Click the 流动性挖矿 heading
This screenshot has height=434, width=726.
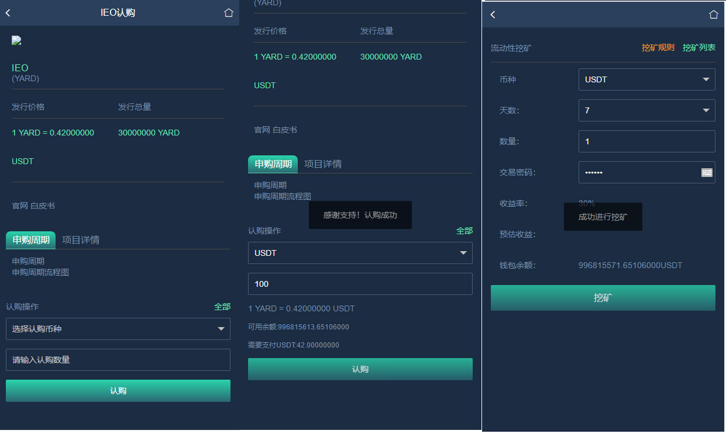tap(511, 48)
